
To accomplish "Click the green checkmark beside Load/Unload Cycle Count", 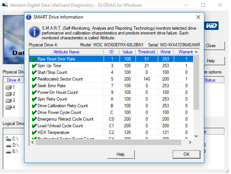I will (x=34, y=126).
